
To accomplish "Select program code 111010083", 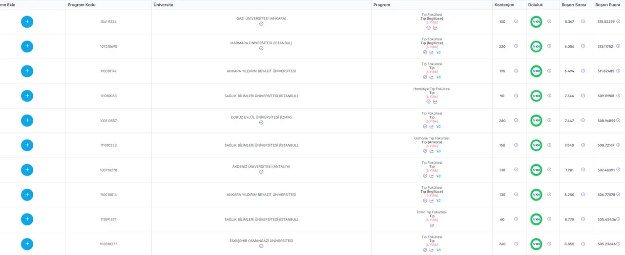I will coord(108,96).
